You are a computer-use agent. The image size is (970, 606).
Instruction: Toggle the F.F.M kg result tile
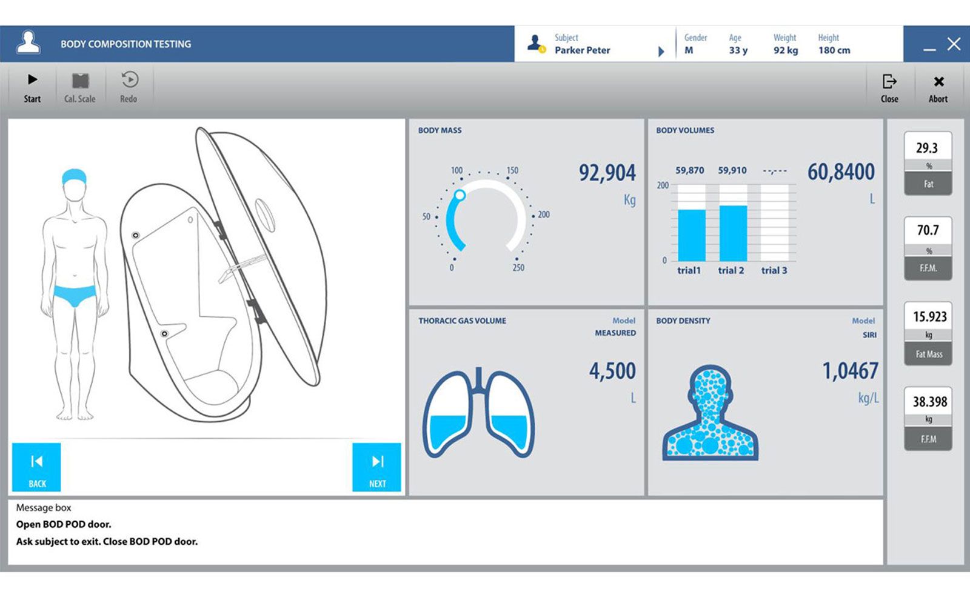[928, 419]
